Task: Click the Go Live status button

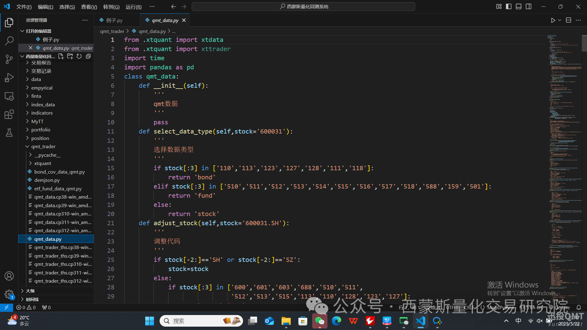Action: coord(559,307)
